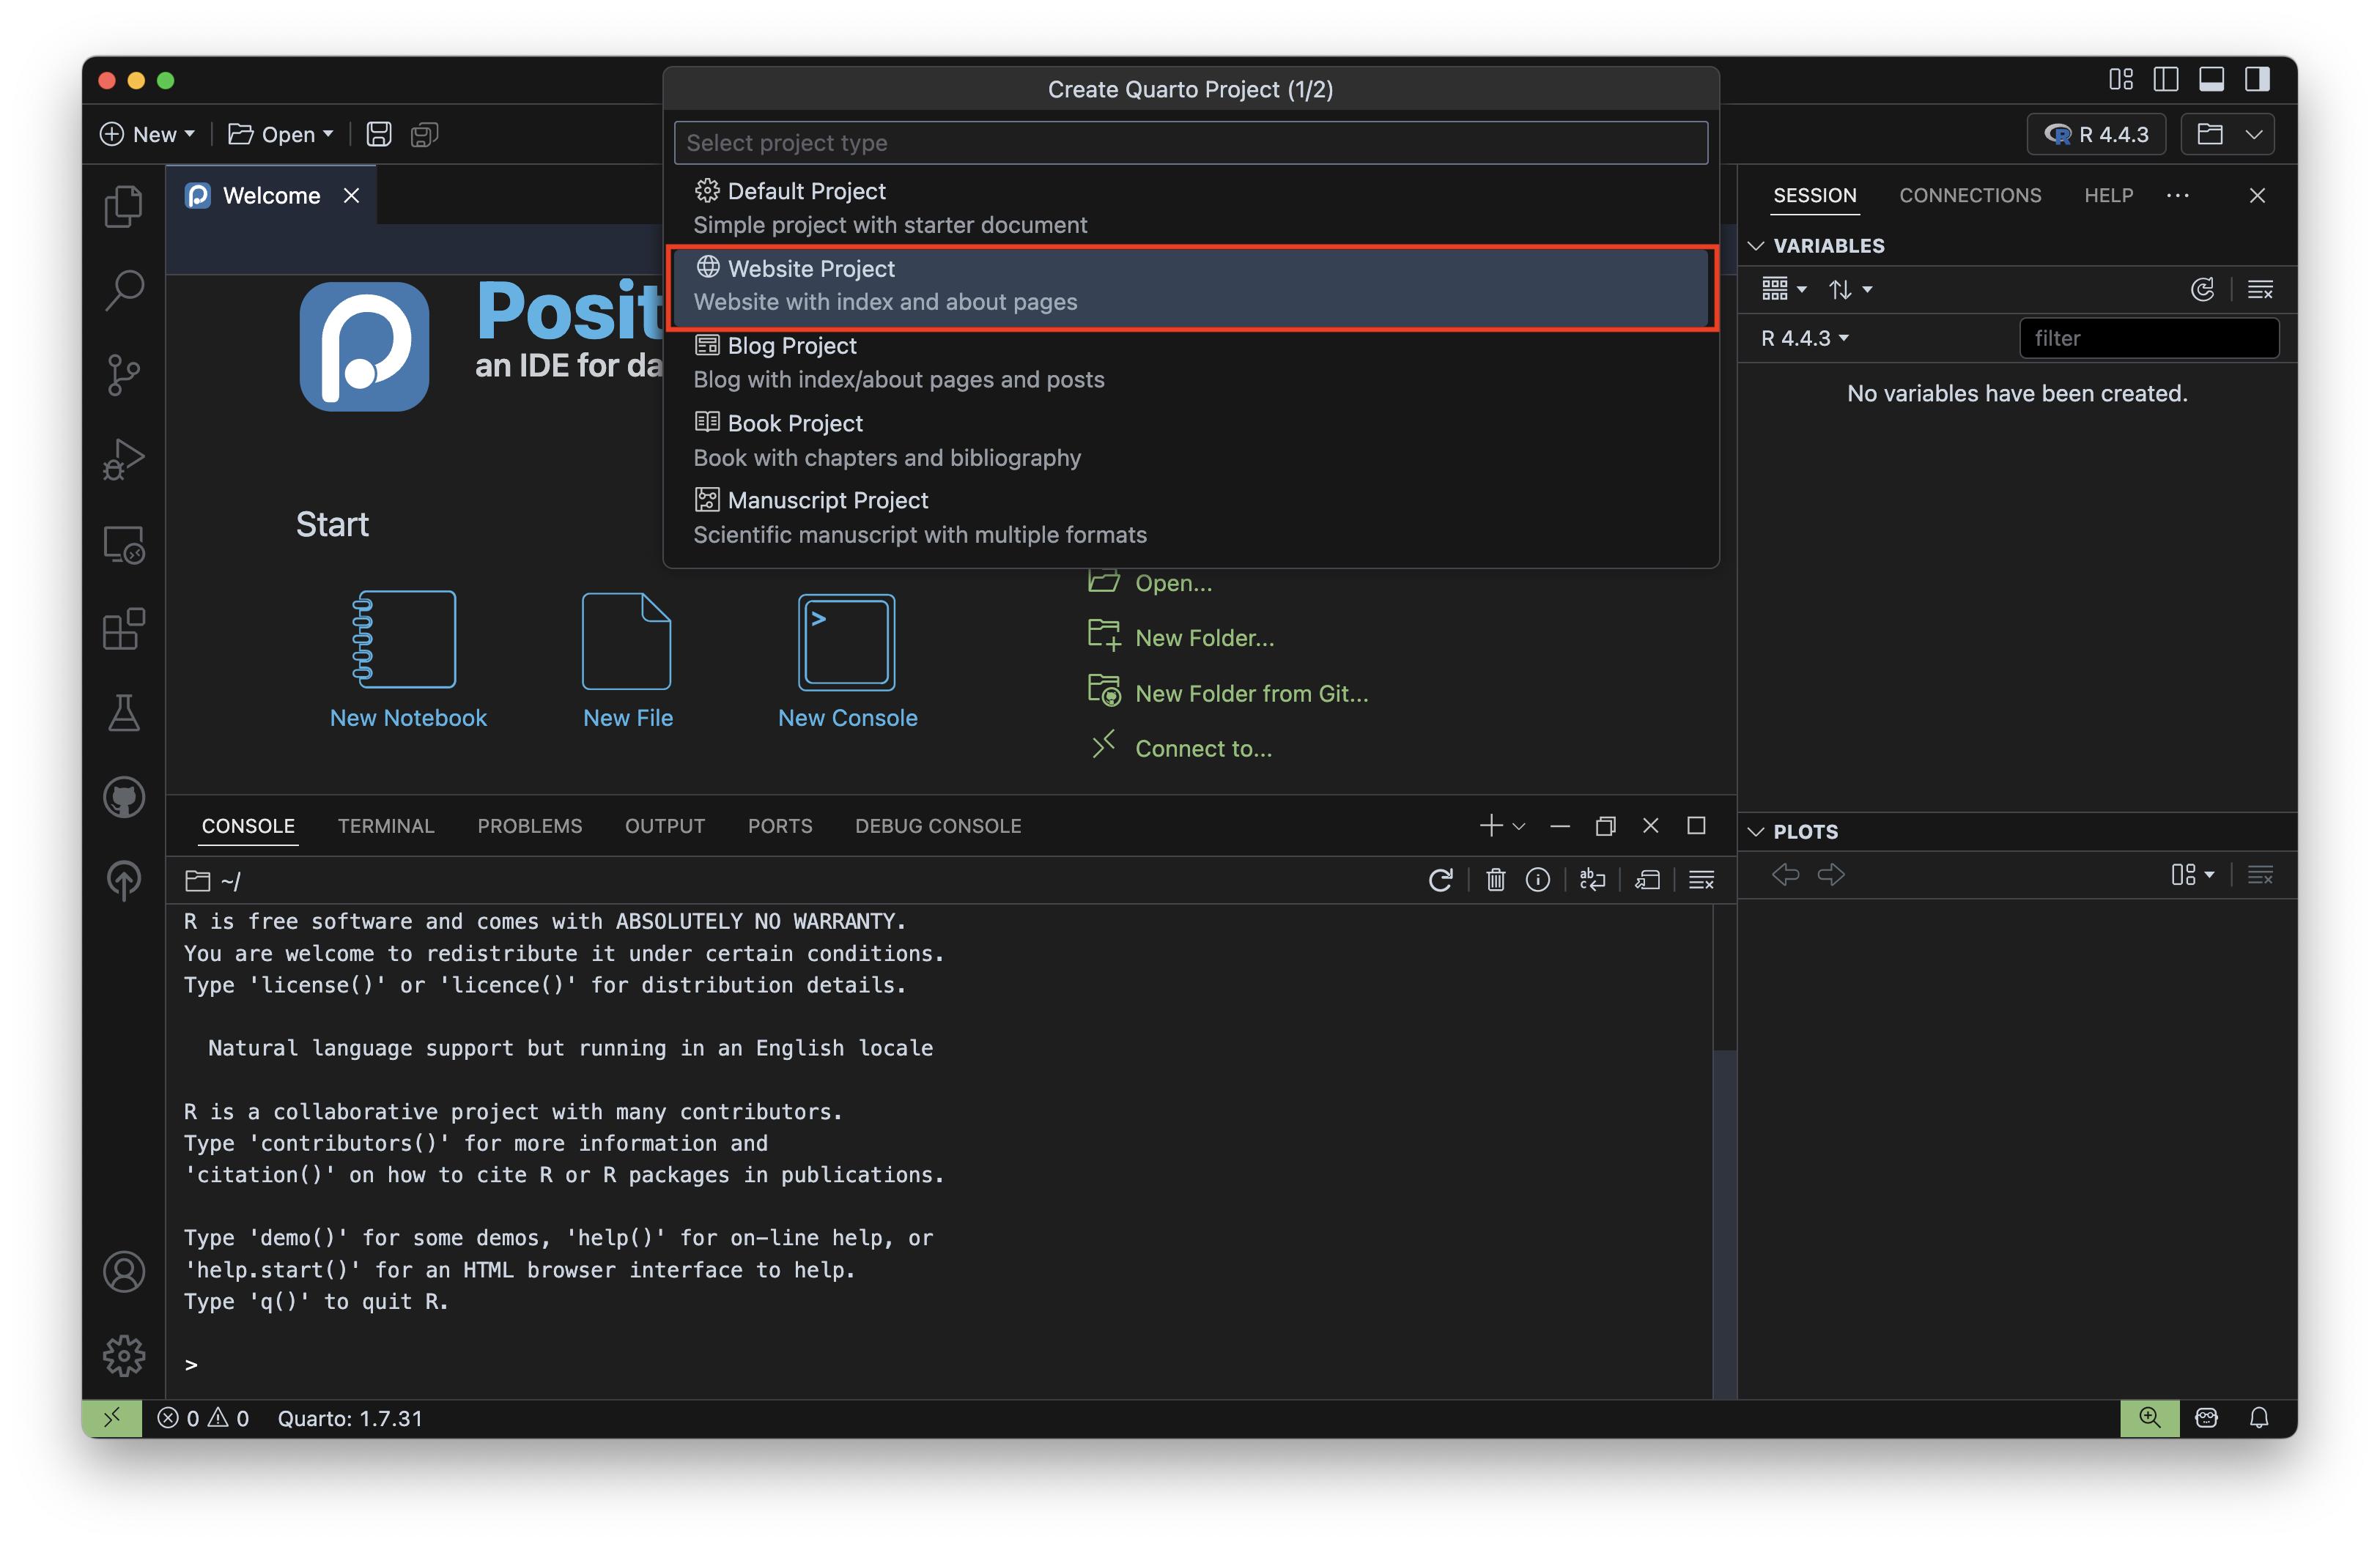Open notifications bell in status bar
2380x1547 pixels.
point(2259,1417)
